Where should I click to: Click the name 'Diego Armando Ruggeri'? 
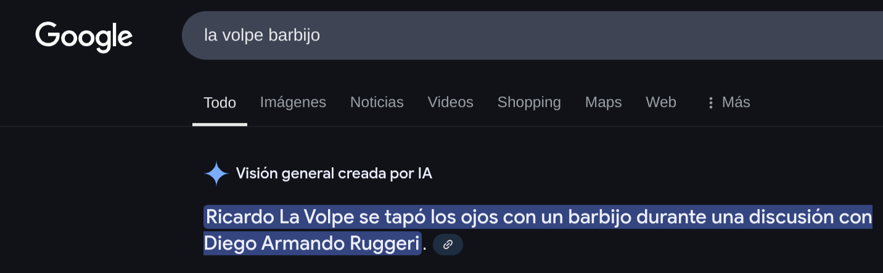tap(312, 243)
